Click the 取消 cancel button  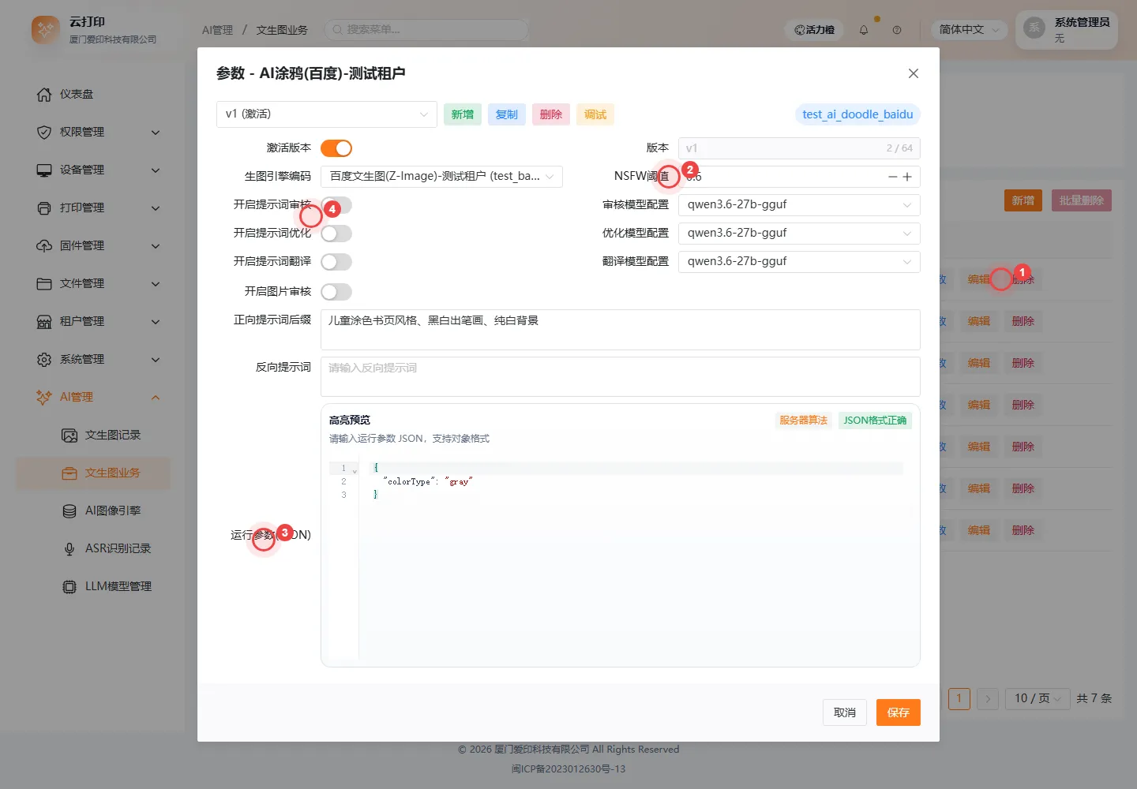[845, 712]
